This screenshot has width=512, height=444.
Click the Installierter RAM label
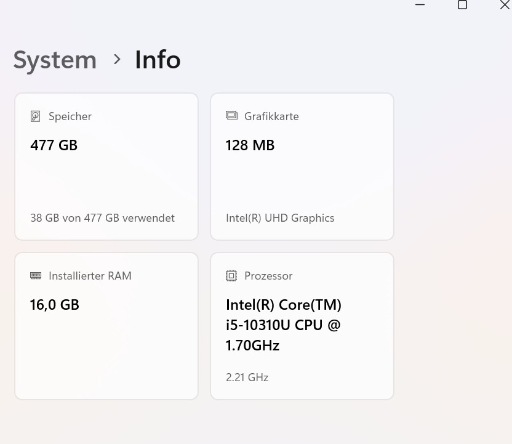pos(90,276)
